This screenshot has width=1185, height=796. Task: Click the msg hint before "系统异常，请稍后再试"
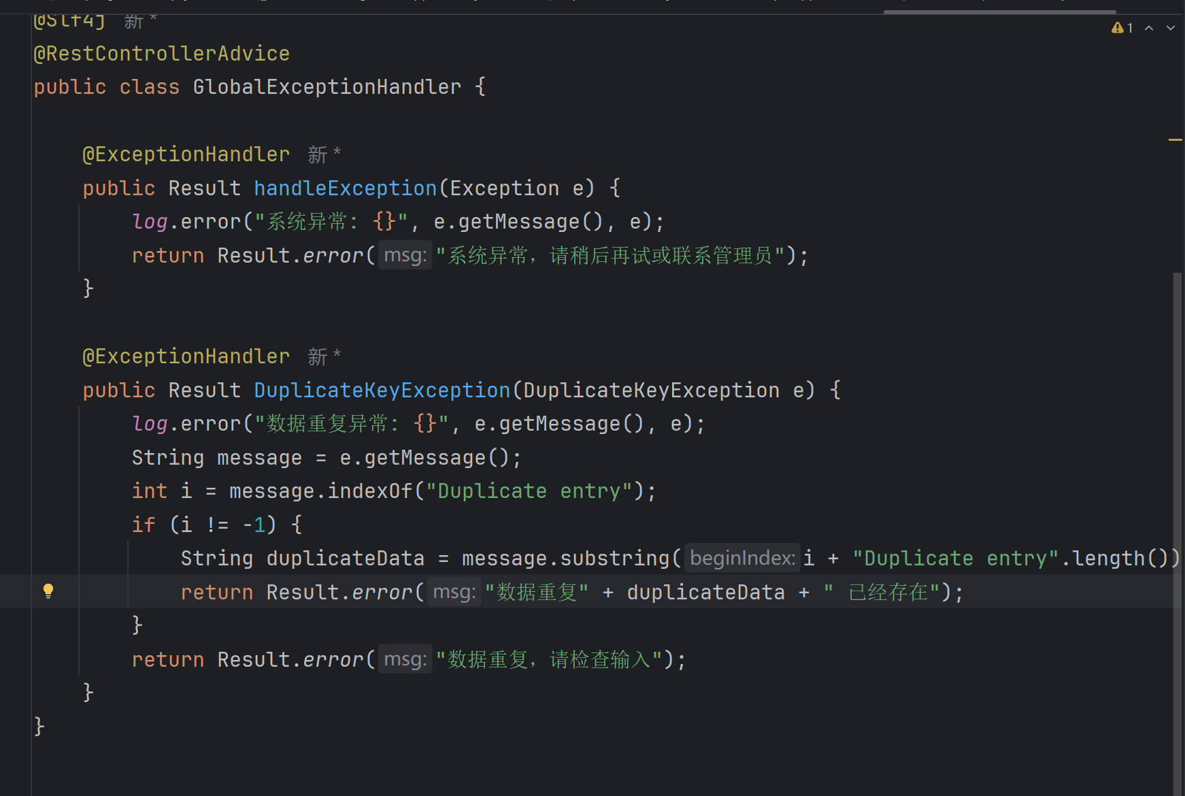(x=405, y=255)
